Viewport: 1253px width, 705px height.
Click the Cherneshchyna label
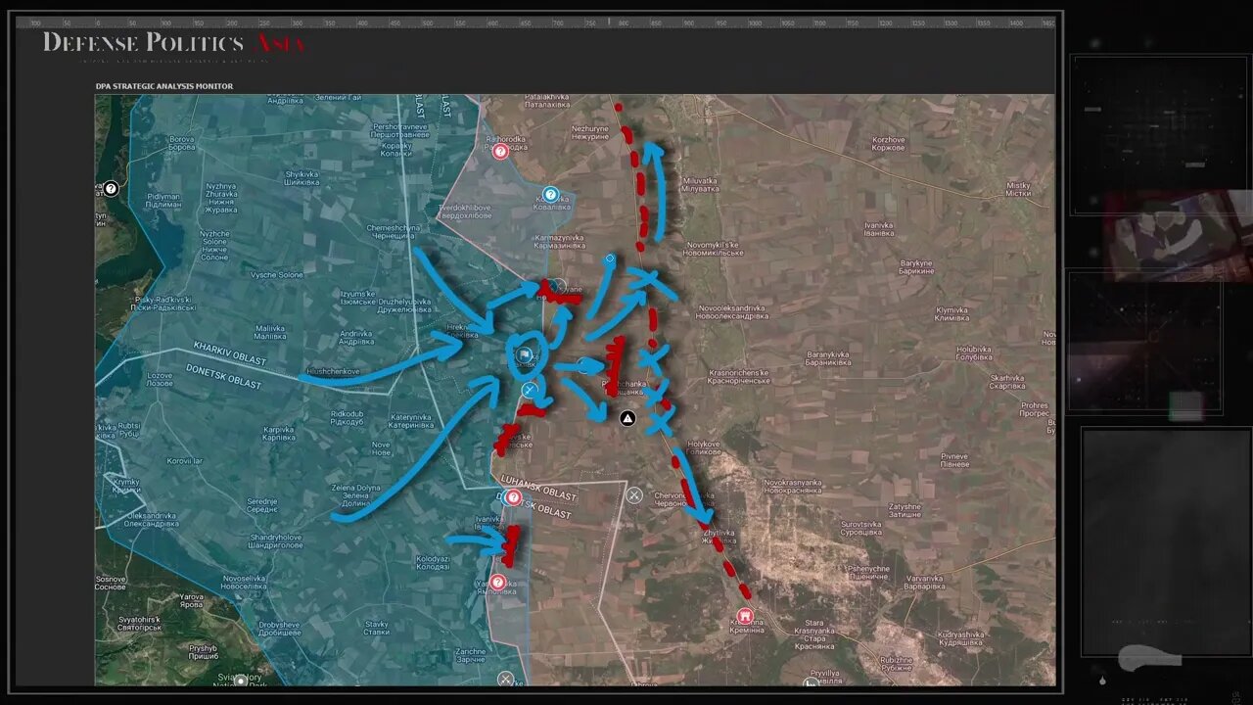tap(393, 231)
